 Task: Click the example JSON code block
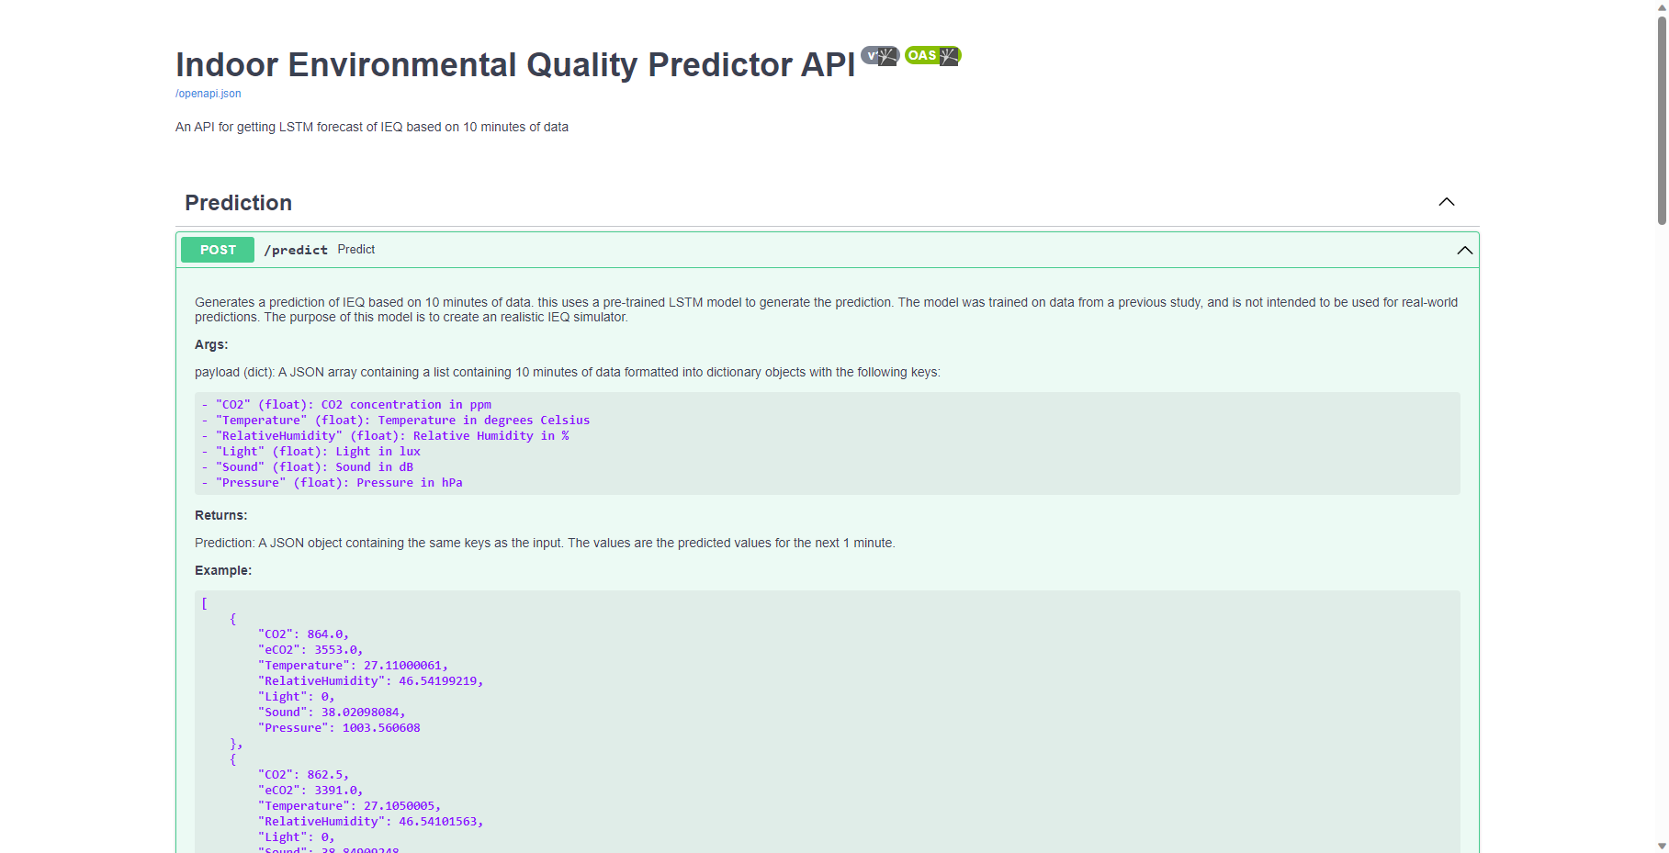pyautogui.click(x=827, y=722)
